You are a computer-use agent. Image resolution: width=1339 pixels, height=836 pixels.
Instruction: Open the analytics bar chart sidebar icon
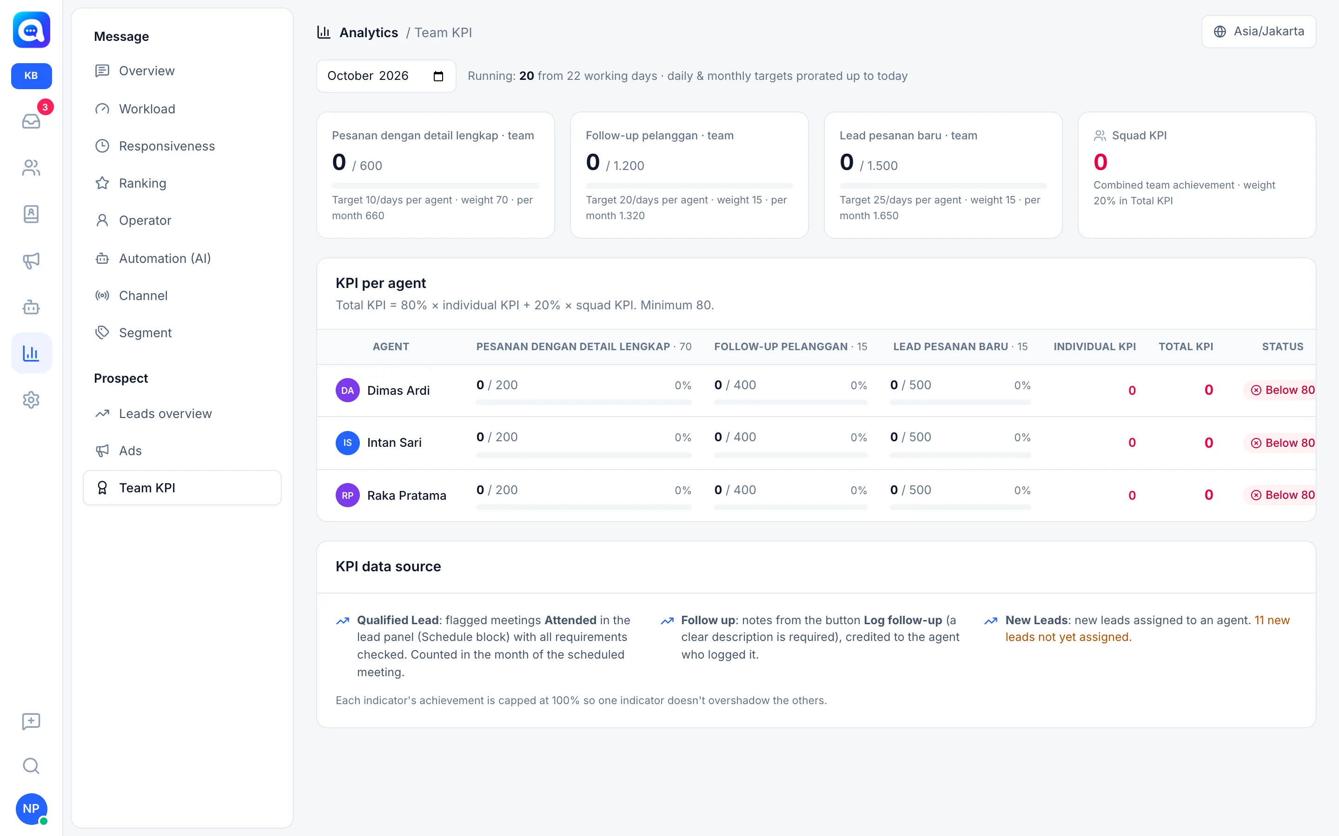pyautogui.click(x=32, y=353)
